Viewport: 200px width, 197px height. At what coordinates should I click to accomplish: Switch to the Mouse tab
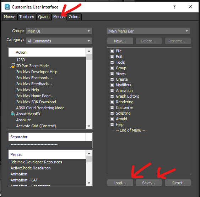10,17
